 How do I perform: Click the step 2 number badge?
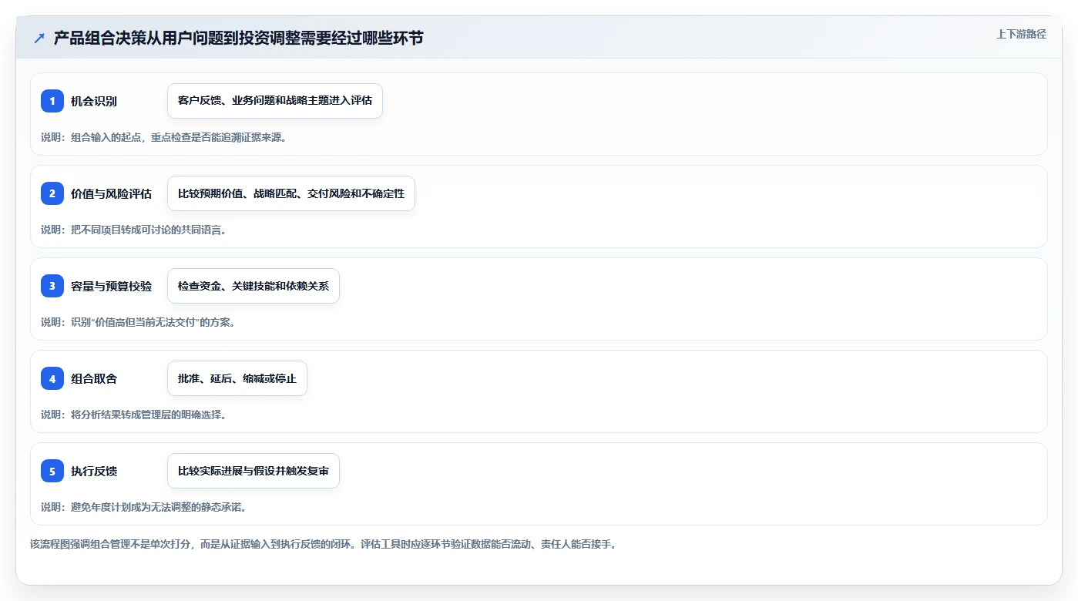[52, 193]
